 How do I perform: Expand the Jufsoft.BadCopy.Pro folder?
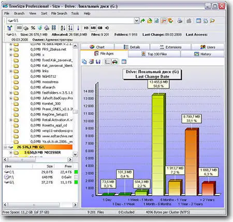point(11,99)
